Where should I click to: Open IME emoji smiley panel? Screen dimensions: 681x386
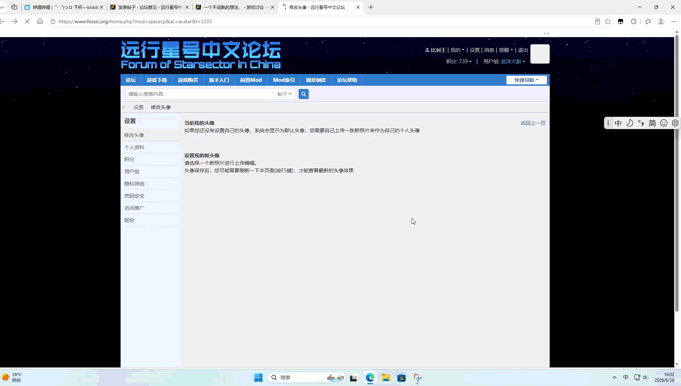[x=664, y=123]
